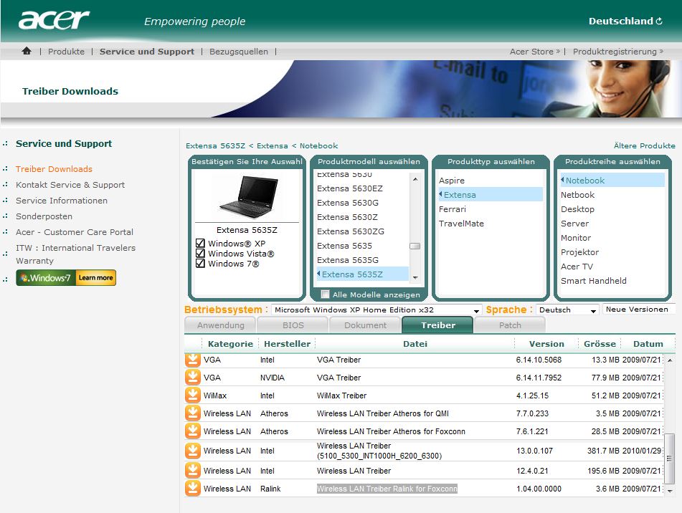Select Desktop product line
Viewport: 682px width, 513px height.
pos(577,209)
